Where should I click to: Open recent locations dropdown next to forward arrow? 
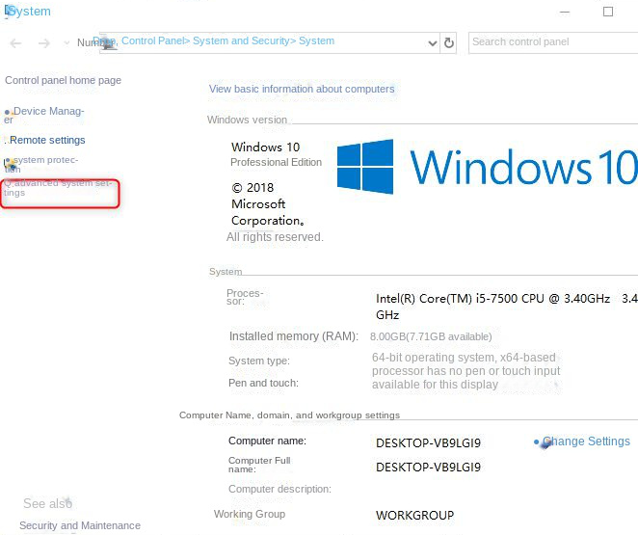66,42
